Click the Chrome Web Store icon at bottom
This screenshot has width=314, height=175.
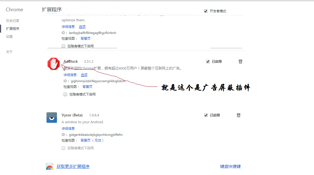(x=50, y=167)
